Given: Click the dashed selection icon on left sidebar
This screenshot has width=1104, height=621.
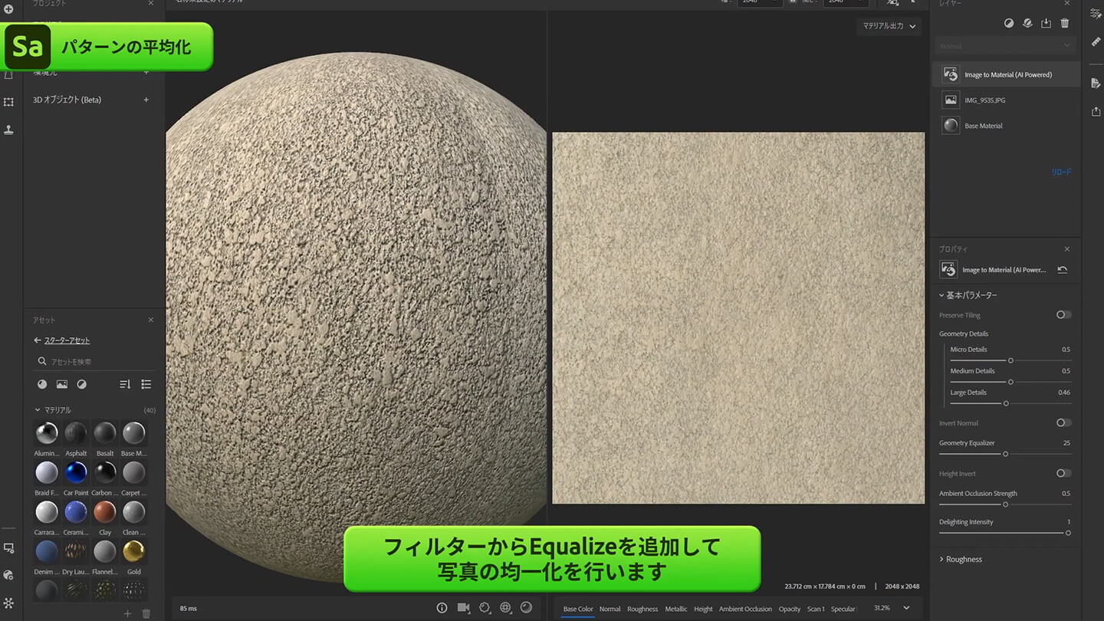Looking at the screenshot, I should (9, 101).
